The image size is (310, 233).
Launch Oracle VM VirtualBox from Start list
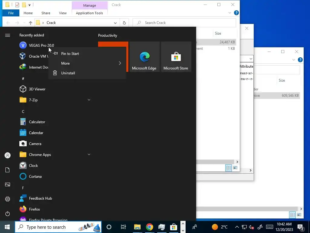point(34,56)
